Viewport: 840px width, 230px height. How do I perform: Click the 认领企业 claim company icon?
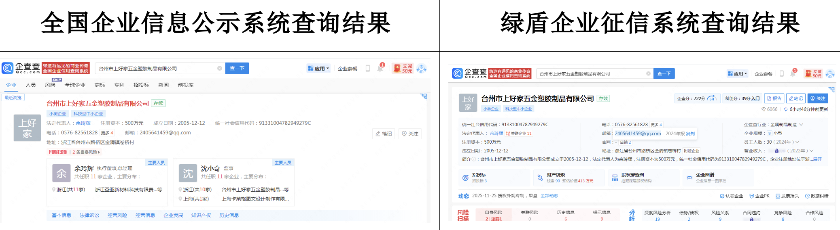pos(722,196)
